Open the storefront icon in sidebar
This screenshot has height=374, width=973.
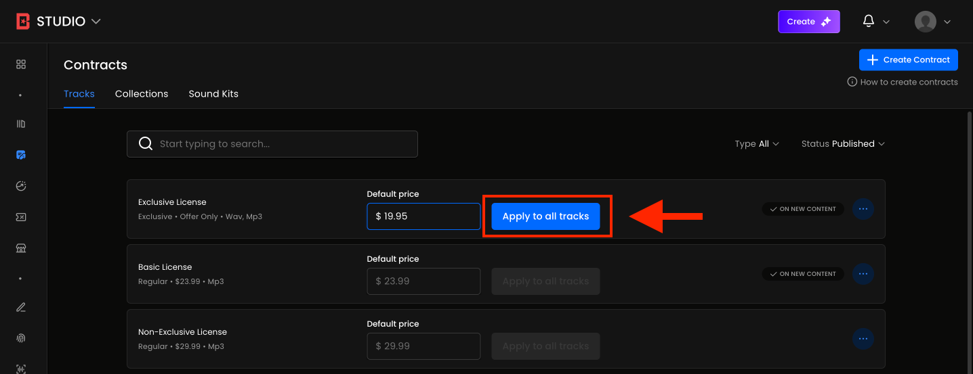click(21, 248)
